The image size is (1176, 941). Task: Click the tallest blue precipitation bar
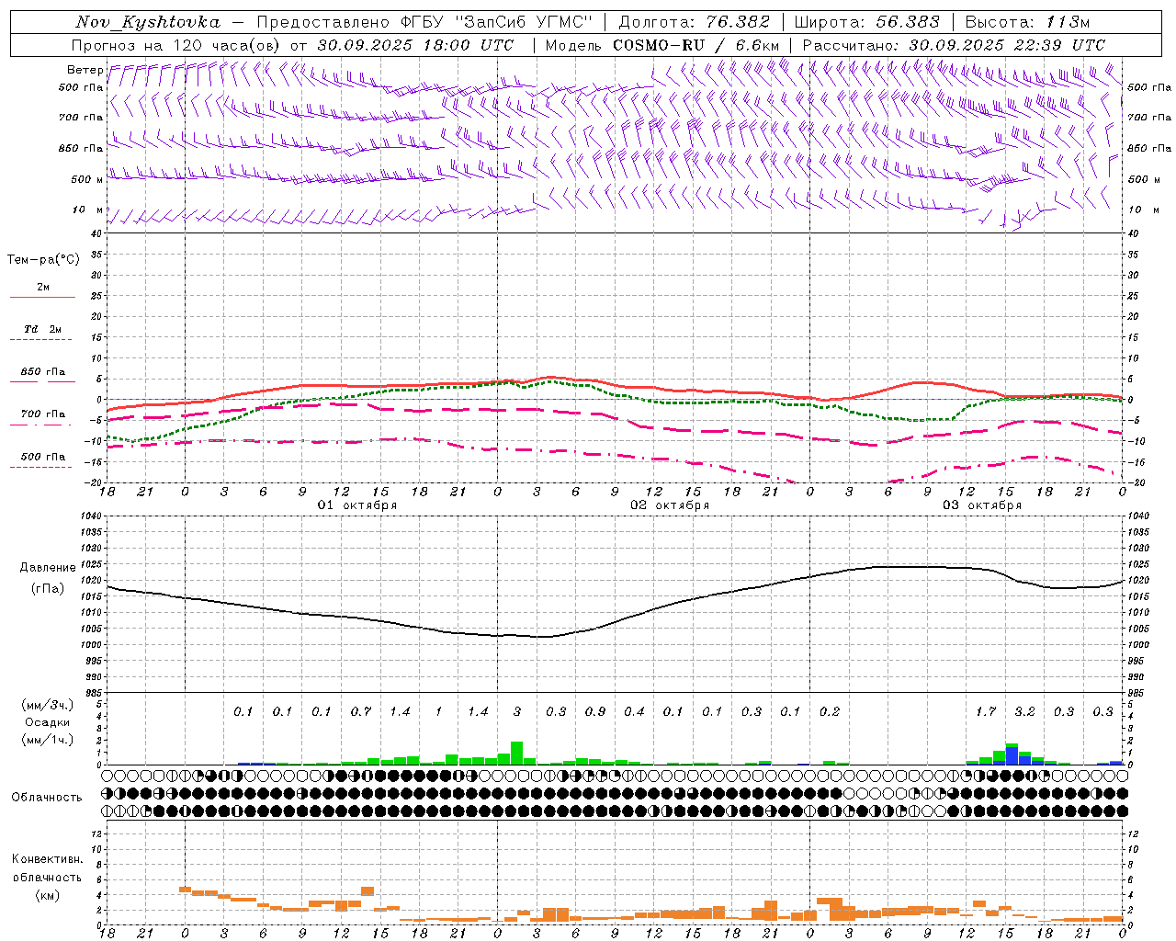click(1012, 755)
